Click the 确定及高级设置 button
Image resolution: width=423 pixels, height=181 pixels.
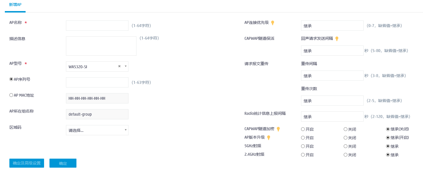point(27,163)
